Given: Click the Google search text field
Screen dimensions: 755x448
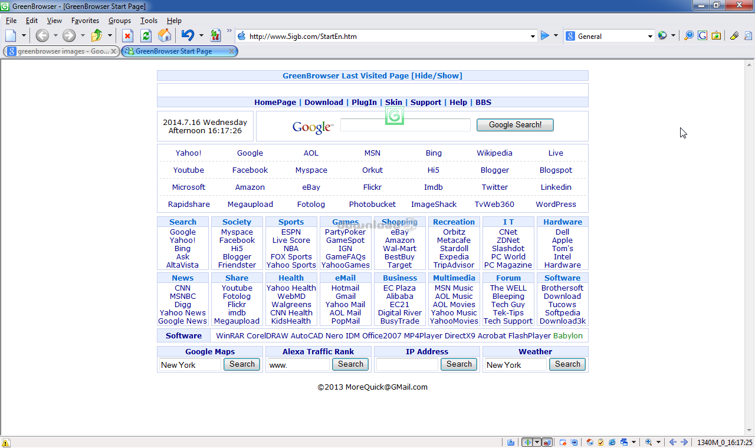Looking at the screenshot, I should pyautogui.click(x=405, y=125).
